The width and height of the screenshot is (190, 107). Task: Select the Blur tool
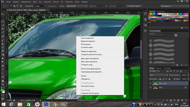point(3,58)
